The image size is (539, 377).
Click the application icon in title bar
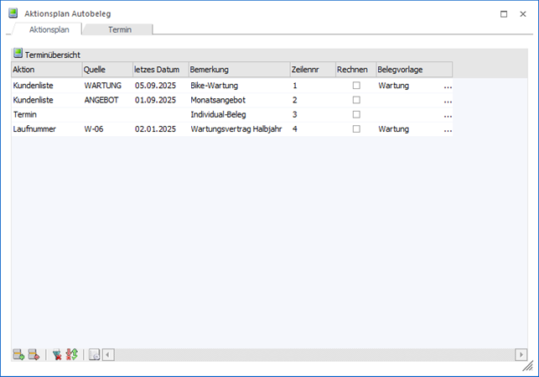(12, 13)
